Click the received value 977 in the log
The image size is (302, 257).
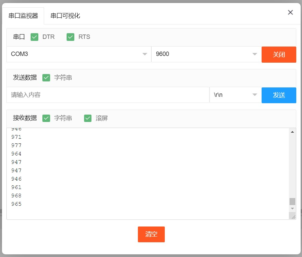click(16, 145)
